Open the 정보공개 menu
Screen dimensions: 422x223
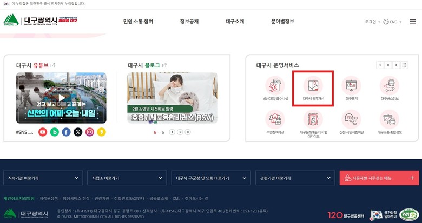pyautogui.click(x=189, y=22)
